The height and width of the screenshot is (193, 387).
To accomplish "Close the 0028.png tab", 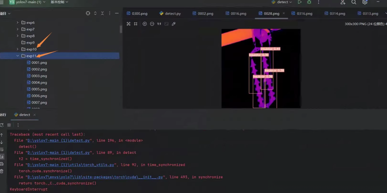I will 284,13.
